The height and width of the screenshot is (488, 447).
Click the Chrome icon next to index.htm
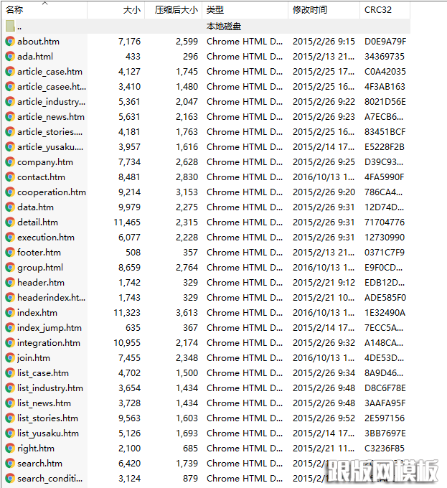[10, 313]
